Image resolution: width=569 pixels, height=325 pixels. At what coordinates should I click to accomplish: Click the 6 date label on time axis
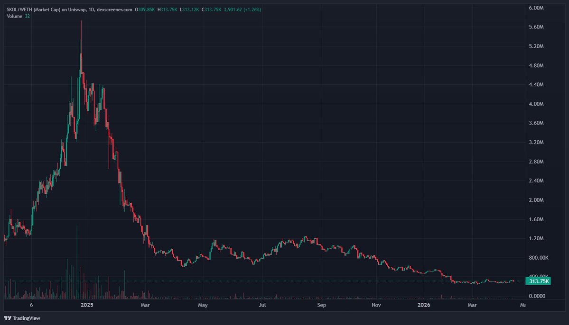pos(31,305)
